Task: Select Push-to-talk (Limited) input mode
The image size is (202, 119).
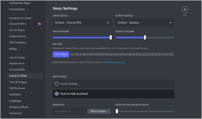Action: [x=113, y=94]
